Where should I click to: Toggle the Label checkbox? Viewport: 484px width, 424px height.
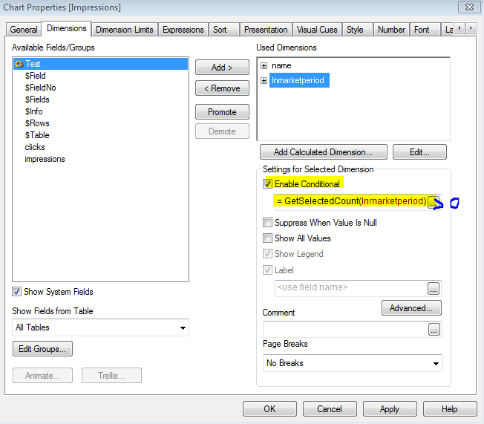267,270
